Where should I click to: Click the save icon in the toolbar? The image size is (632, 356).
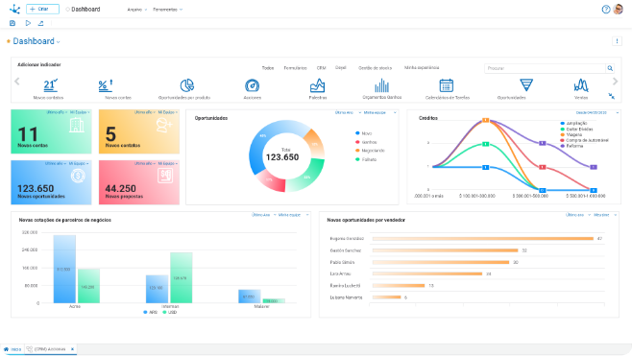point(12,23)
